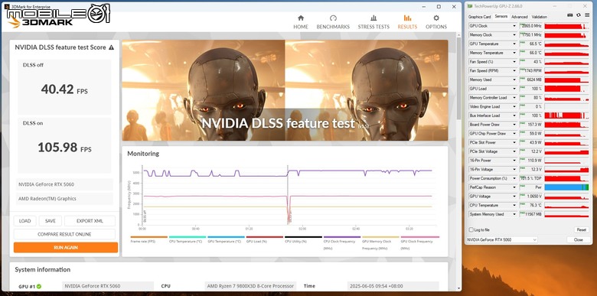
Task: Click the GPU-Z title bar app icon
Action: pos(470,6)
